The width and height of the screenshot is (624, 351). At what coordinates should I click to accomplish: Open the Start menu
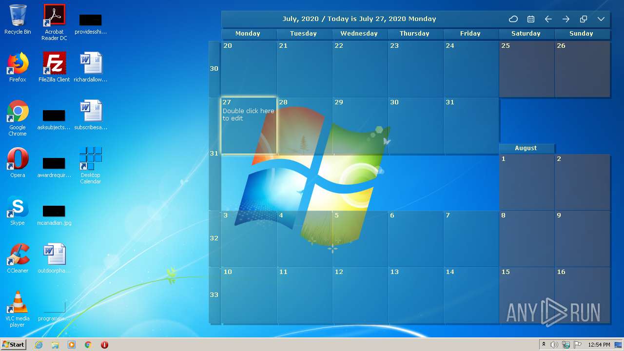coord(14,344)
